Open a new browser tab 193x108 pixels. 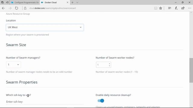[x=72, y=2]
